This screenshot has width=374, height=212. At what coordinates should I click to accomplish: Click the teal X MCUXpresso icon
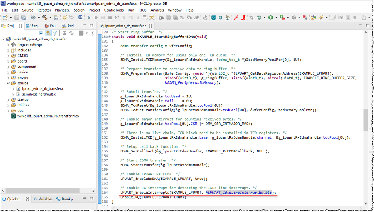pos(213,18)
